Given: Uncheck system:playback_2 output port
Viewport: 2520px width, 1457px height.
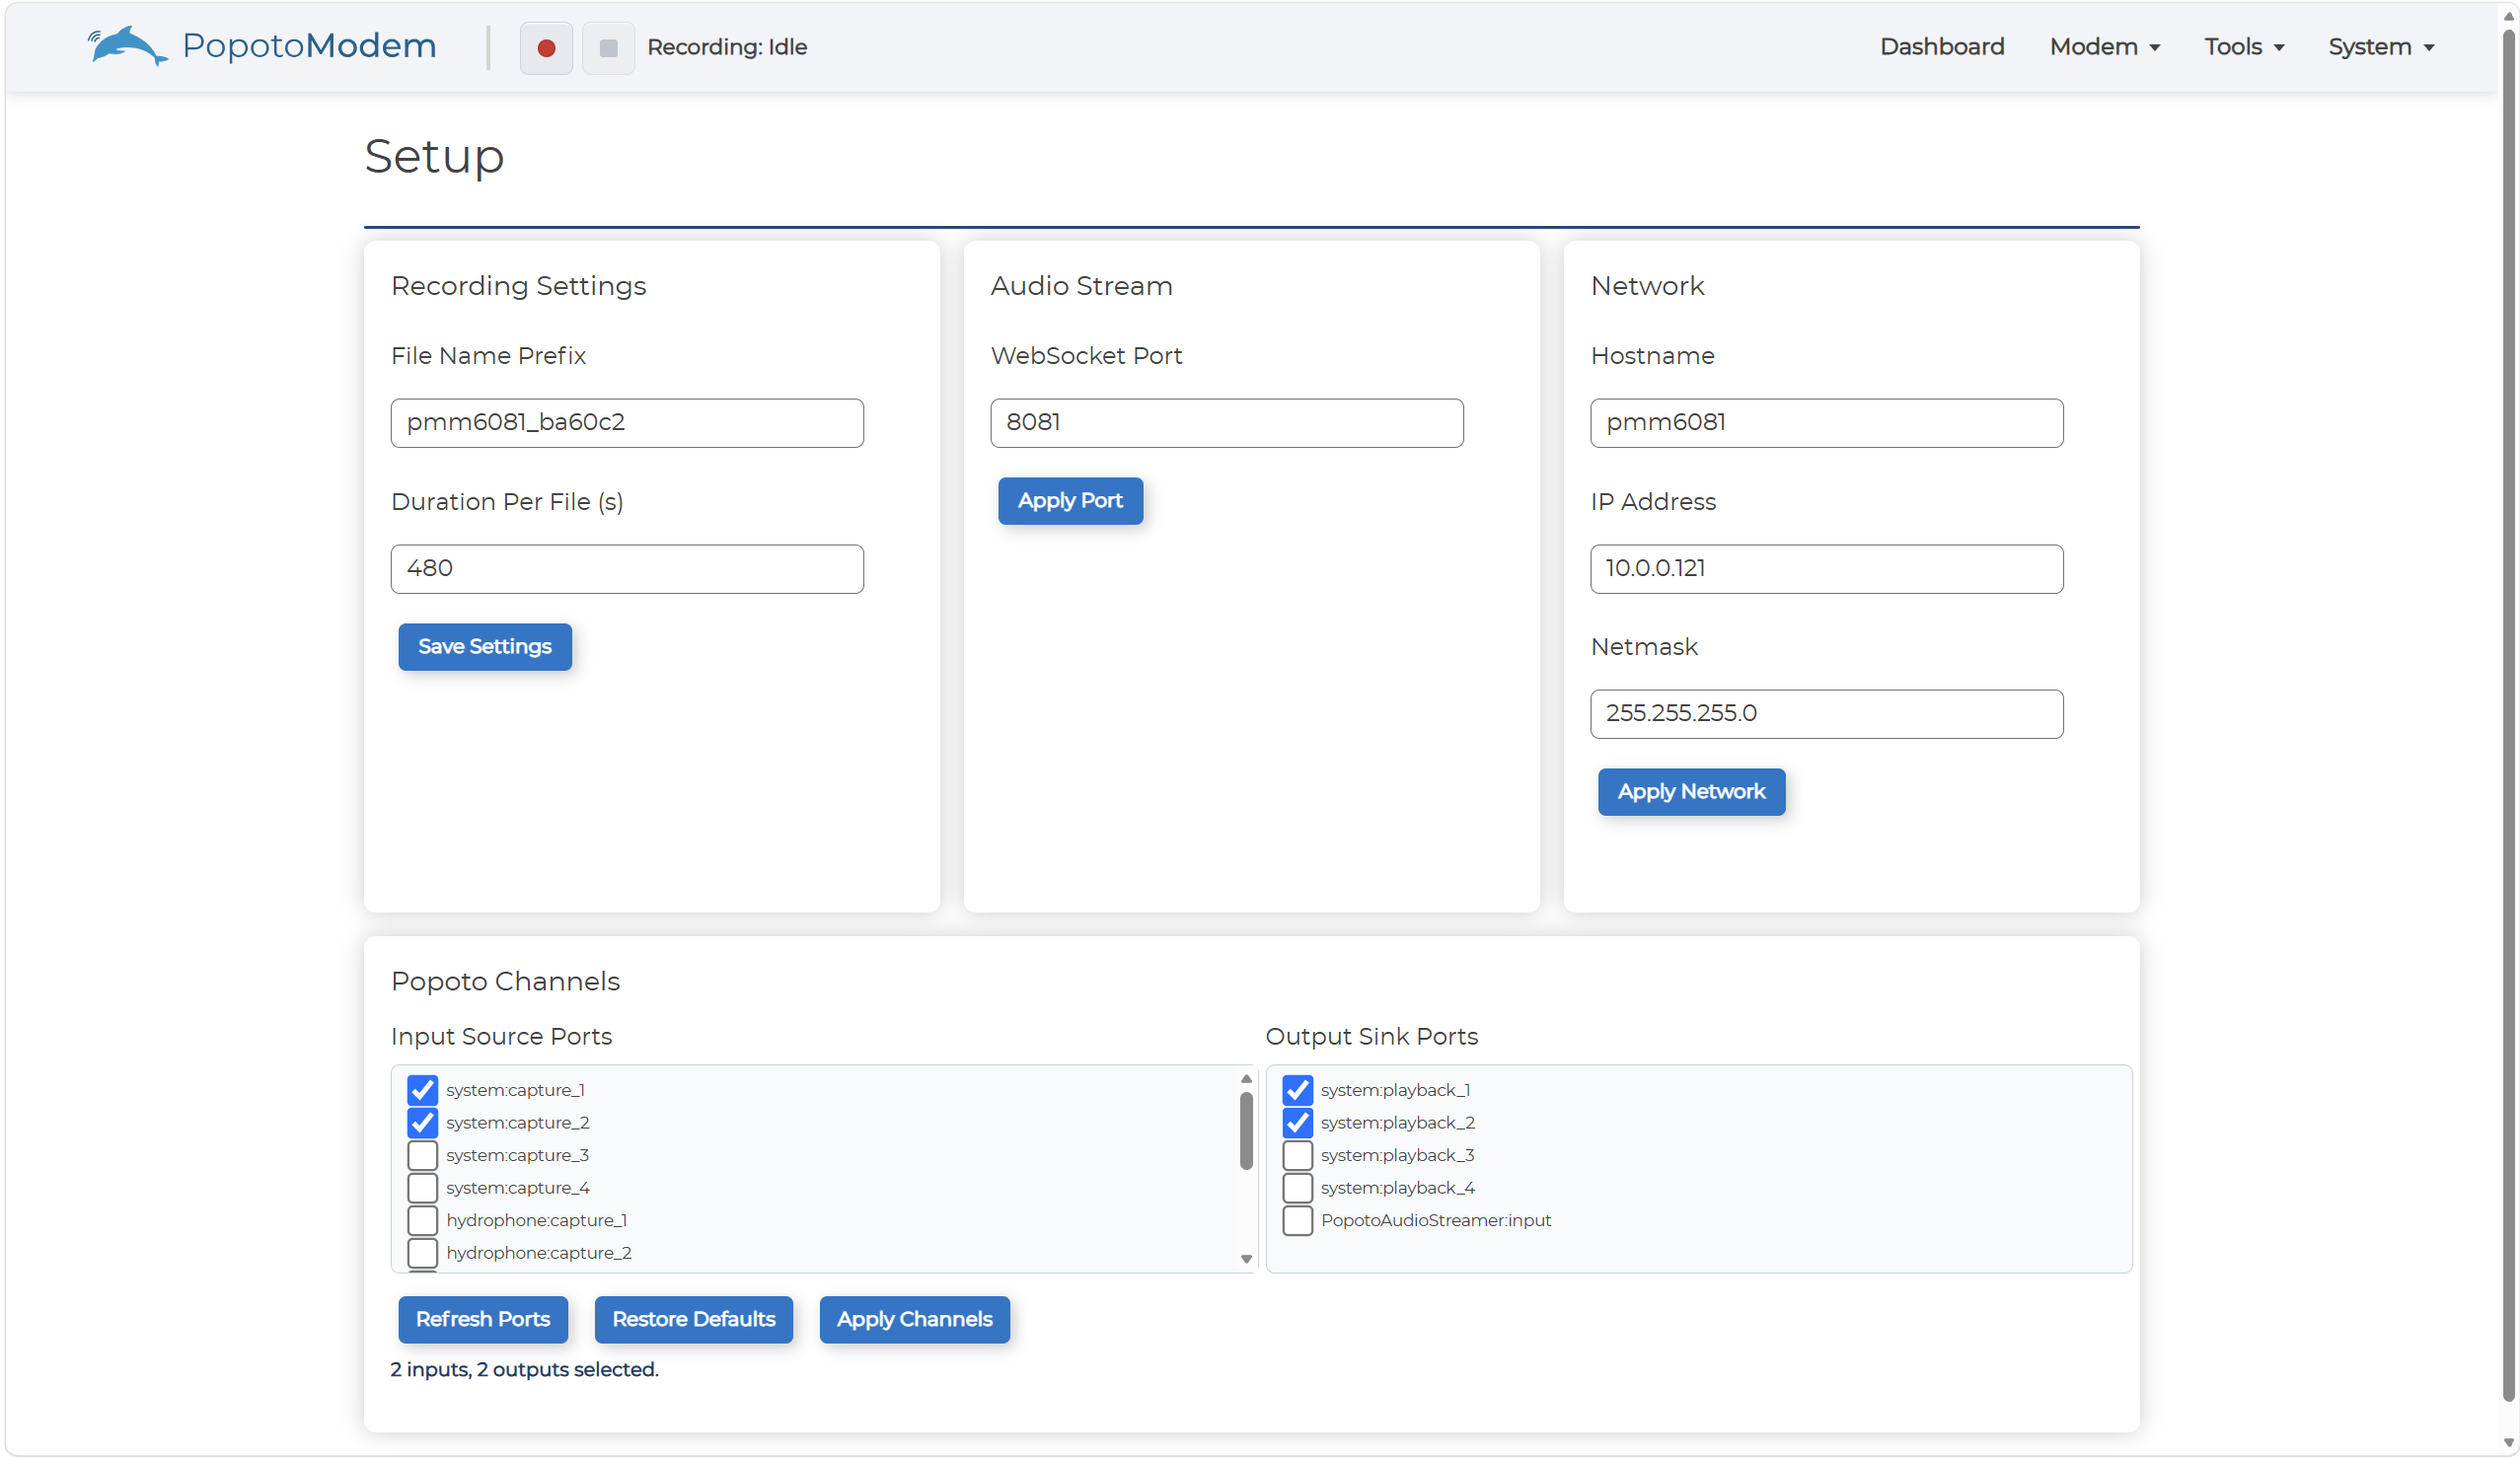Looking at the screenshot, I should coord(1297,1122).
